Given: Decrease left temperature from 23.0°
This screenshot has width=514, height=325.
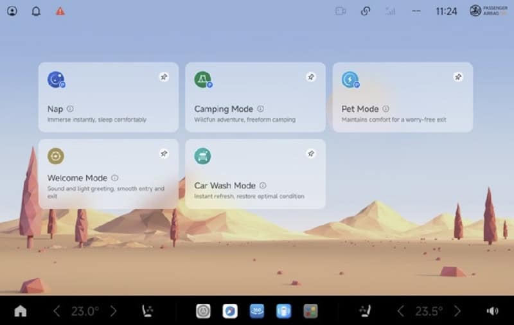Looking at the screenshot, I should coord(57,311).
